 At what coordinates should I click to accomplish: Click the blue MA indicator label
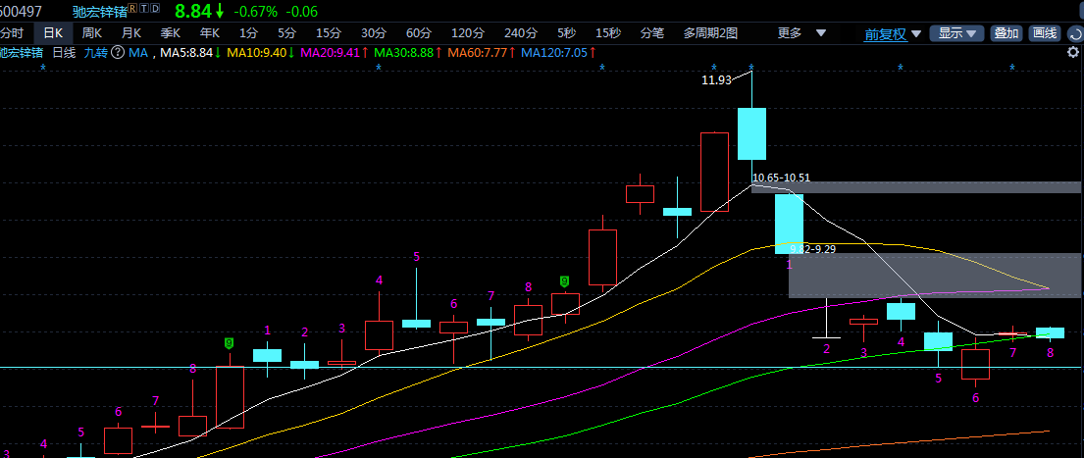click(x=138, y=53)
